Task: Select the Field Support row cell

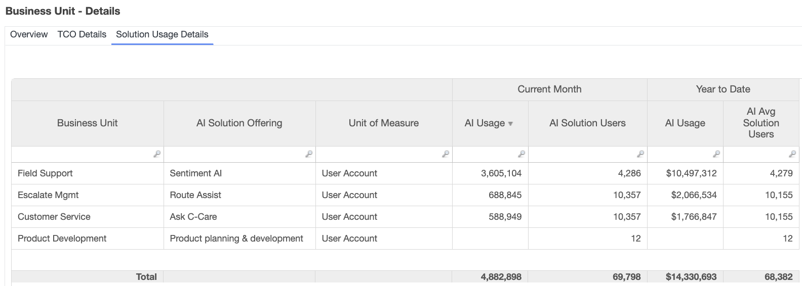Action: click(45, 173)
